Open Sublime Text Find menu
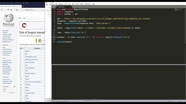The image size is (186, 104). click(x=66, y=4)
